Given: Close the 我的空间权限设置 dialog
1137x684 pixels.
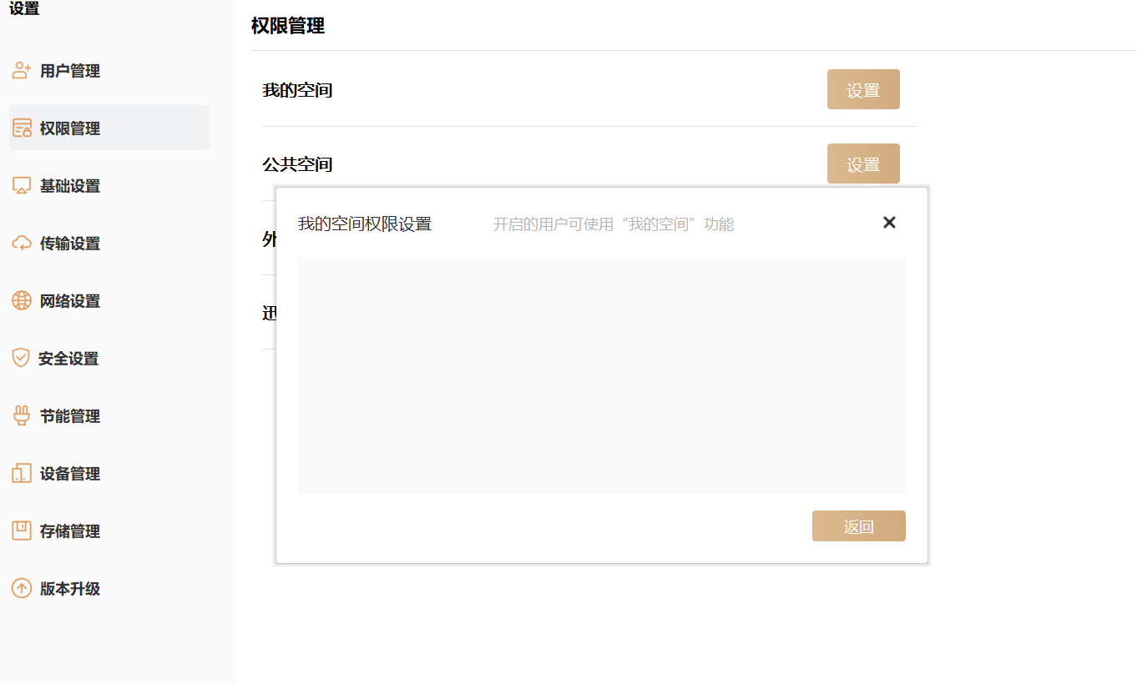Looking at the screenshot, I should [889, 222].
